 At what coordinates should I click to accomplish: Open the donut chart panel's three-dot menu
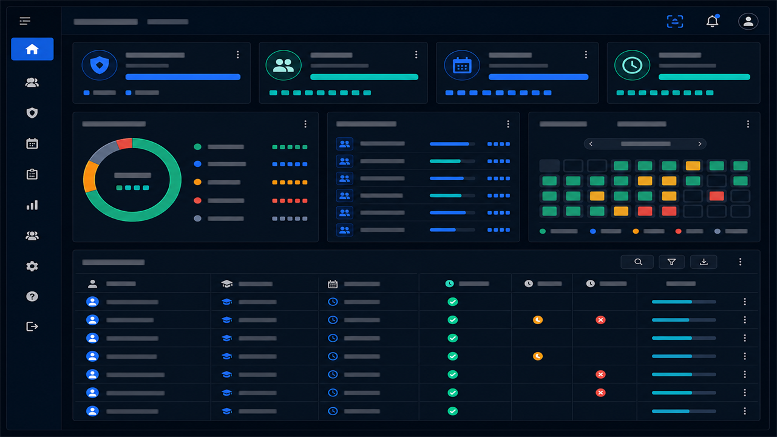tap(305, 124)
